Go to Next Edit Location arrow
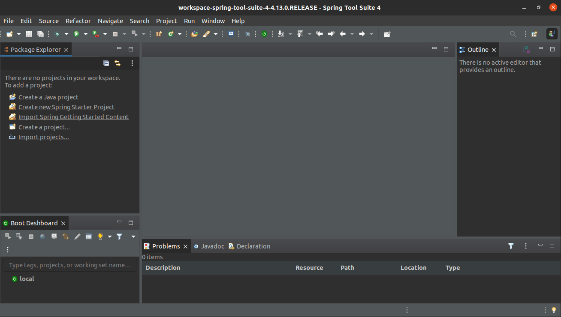 pyautogui.click(x=331, y=34)
